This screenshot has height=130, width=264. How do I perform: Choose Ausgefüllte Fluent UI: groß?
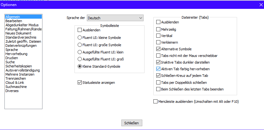pyautogui.click(x=80, y=59)
